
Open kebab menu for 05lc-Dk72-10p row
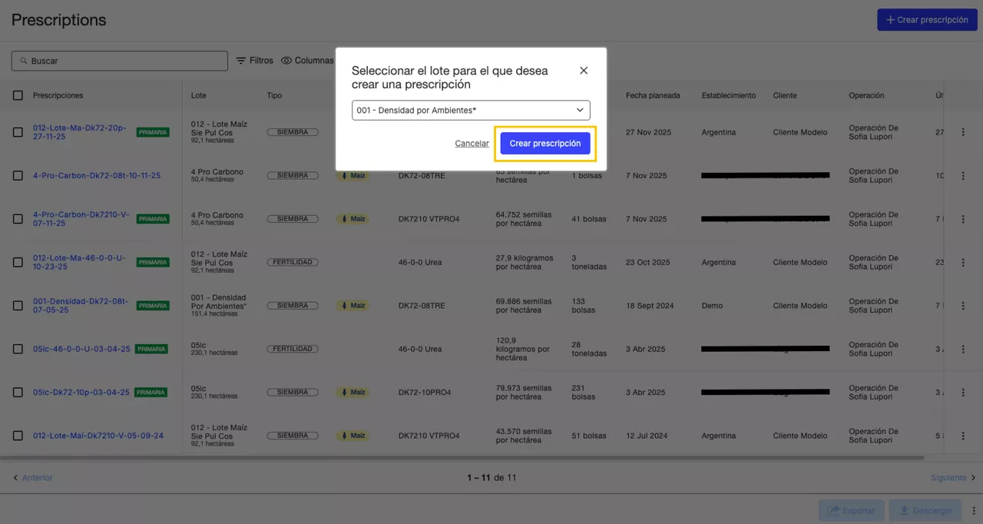coord(963,392)
